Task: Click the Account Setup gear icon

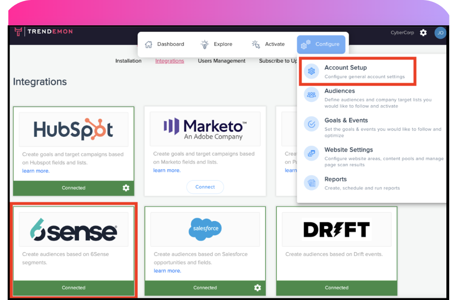Action: pos(312,71)
